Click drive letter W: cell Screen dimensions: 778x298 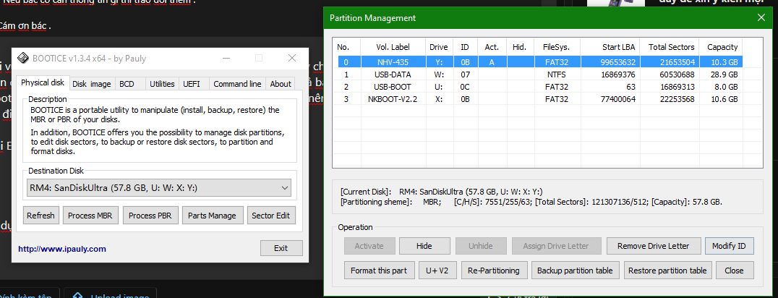coord(439,74)
